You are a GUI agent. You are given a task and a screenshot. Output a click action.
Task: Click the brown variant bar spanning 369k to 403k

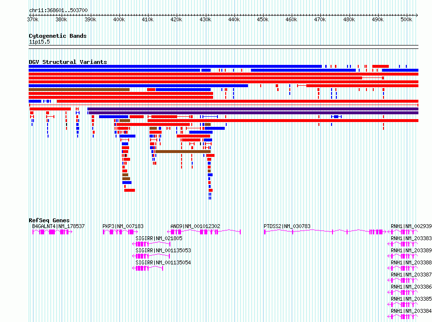pos(79,90)
